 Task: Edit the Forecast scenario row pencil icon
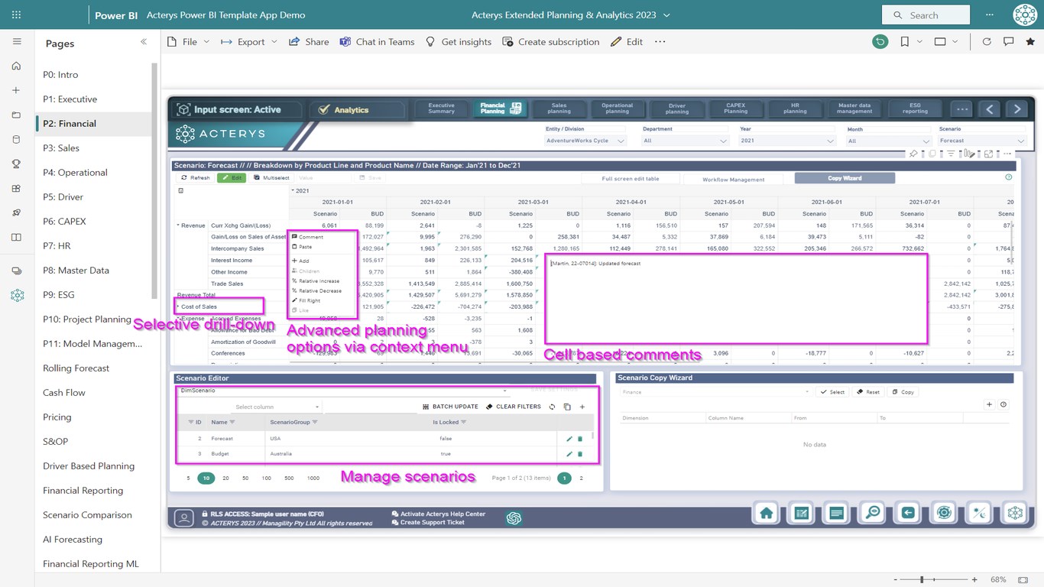coord(569,439)
